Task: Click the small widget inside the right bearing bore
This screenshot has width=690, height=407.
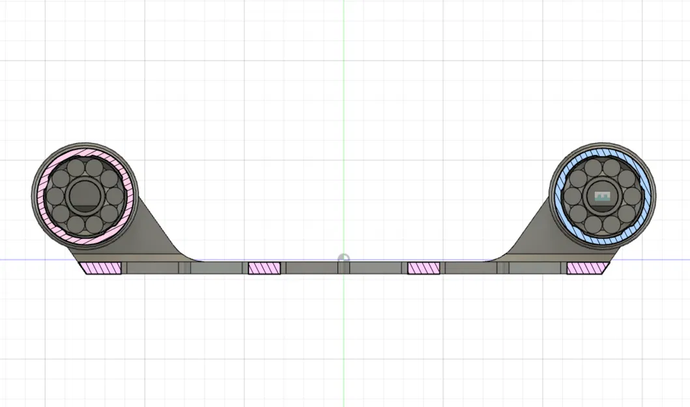Action: click(602, 195)
